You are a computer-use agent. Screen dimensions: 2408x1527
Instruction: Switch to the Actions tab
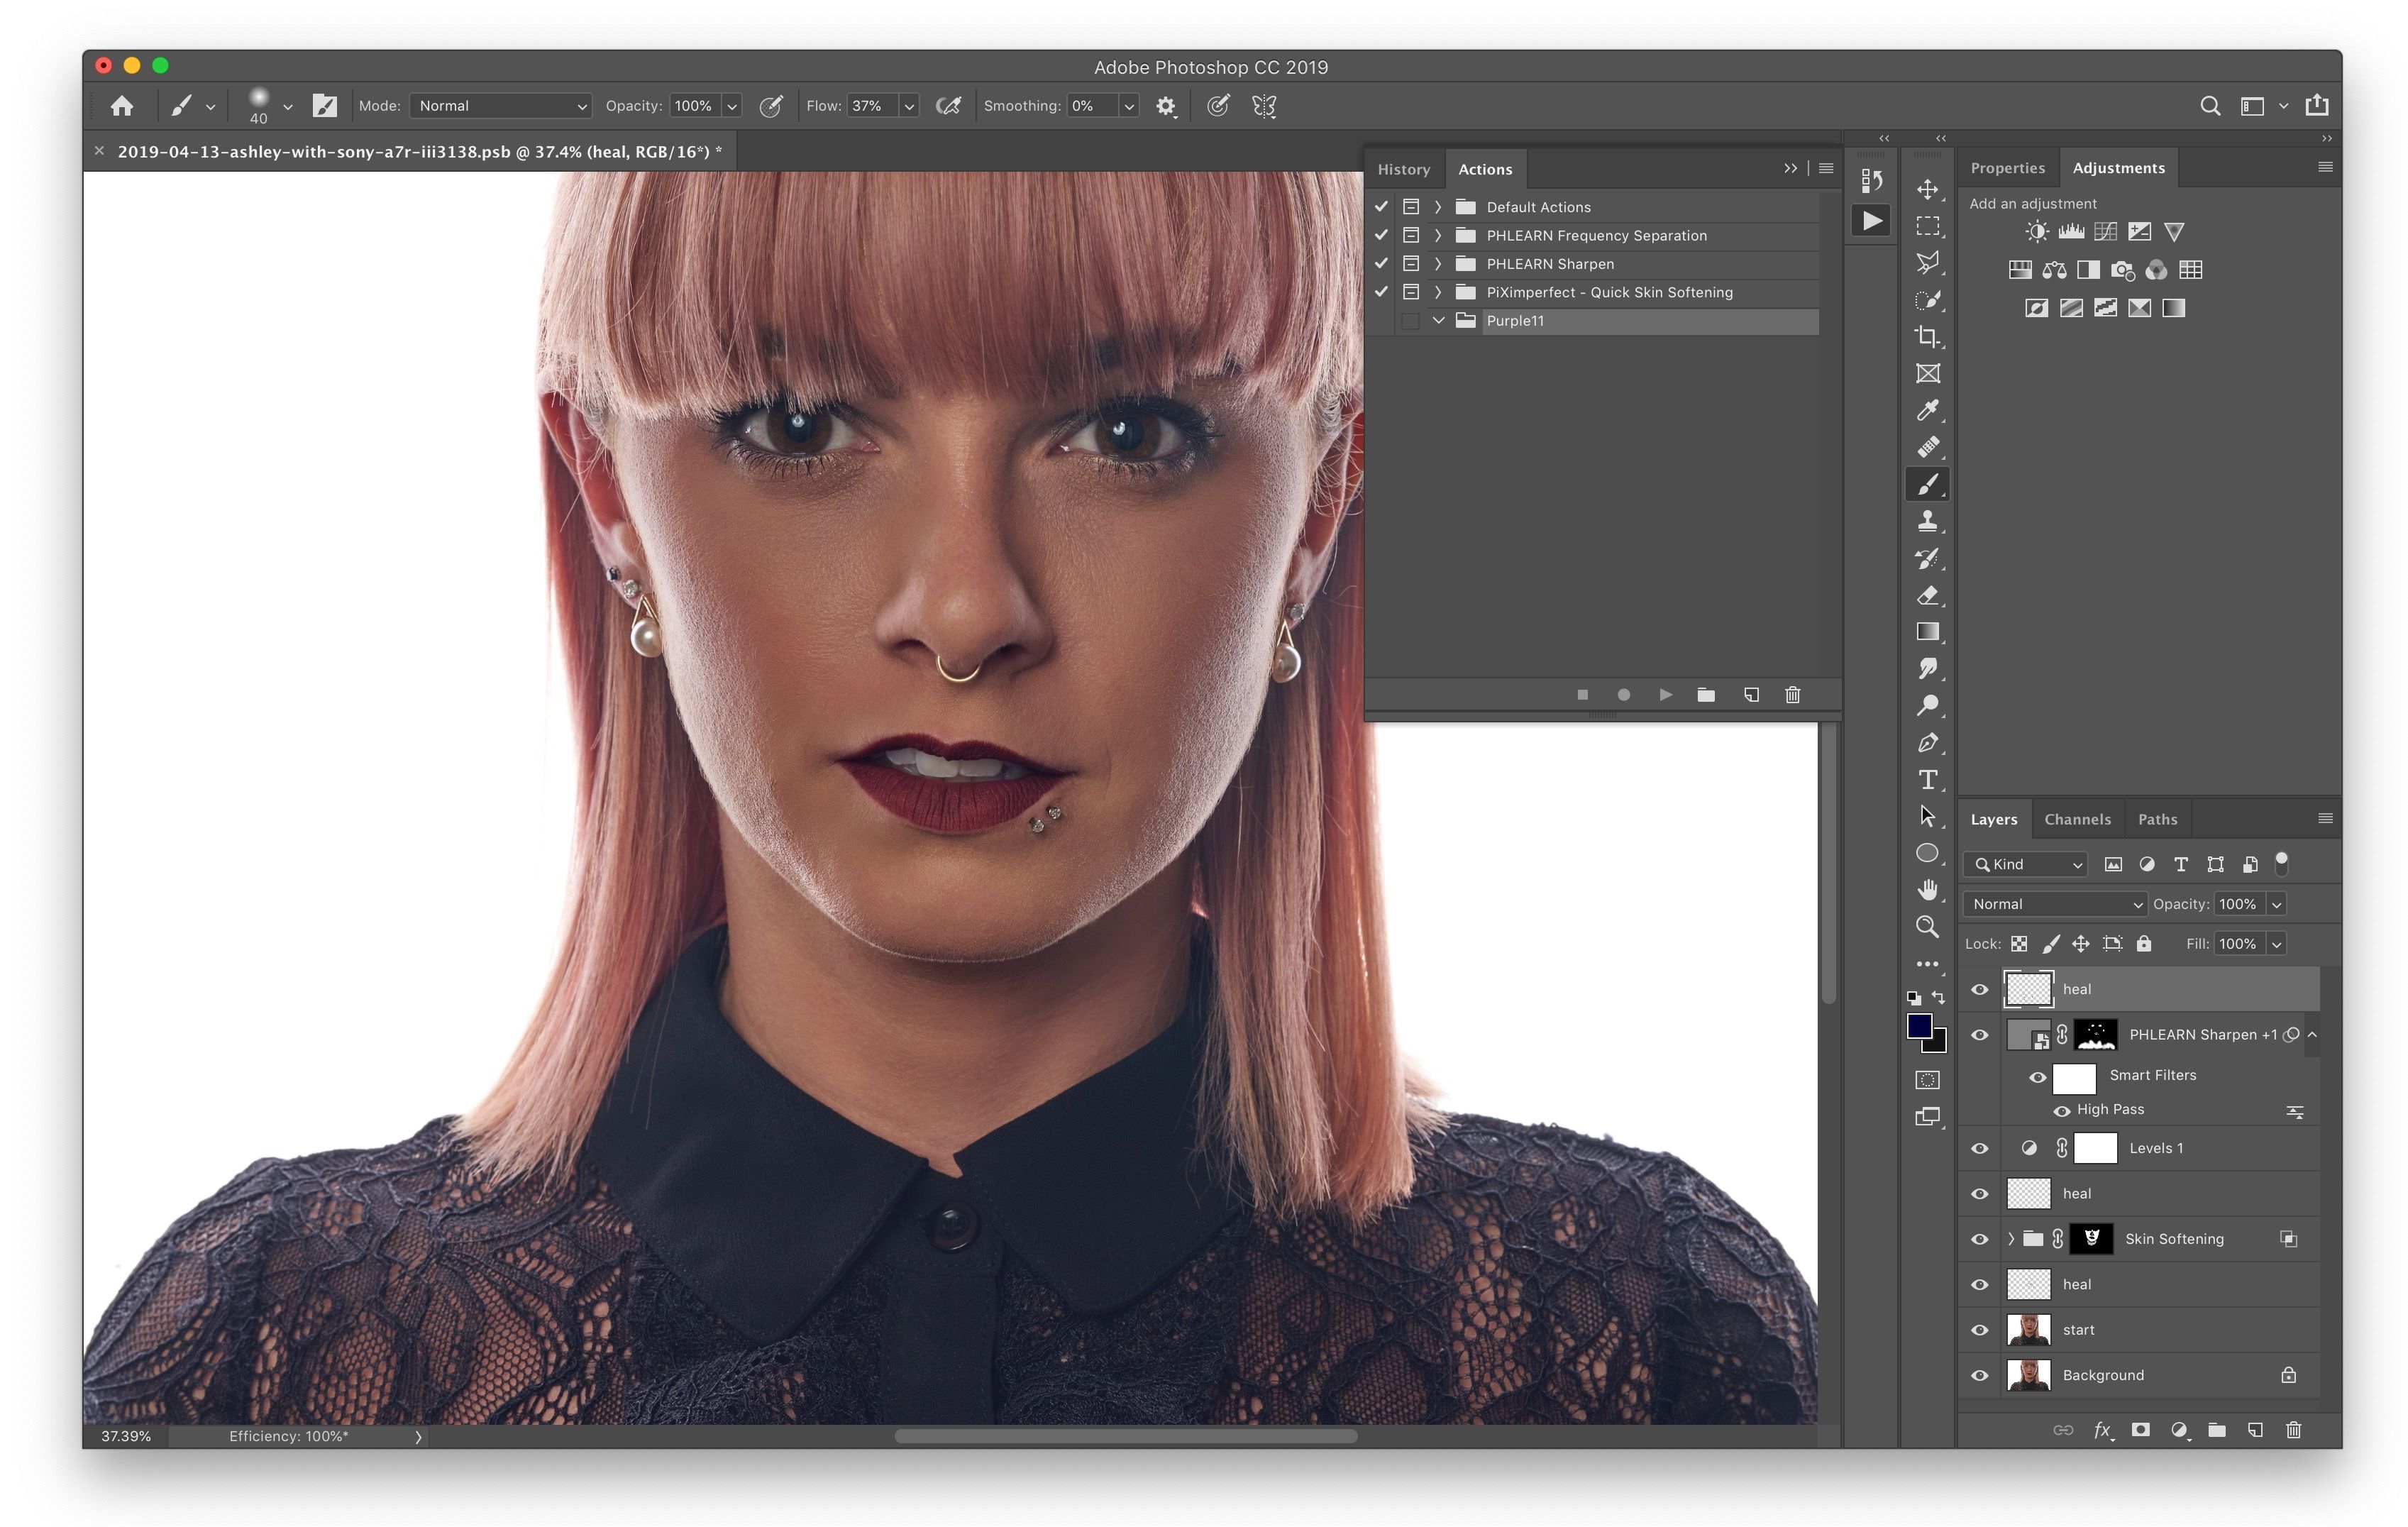1485,167
